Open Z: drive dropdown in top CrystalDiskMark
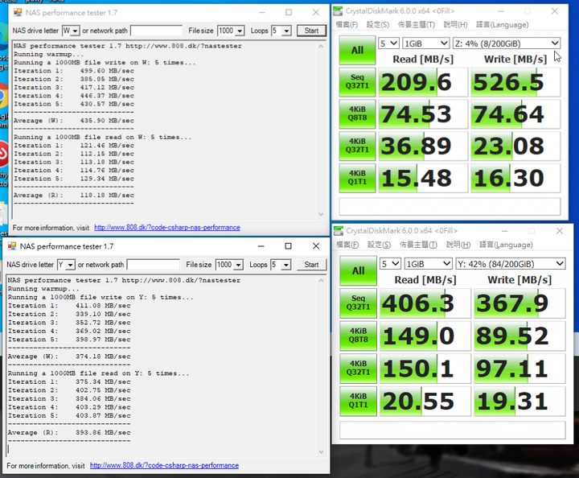The image size is (579, 478). [507, 43]
